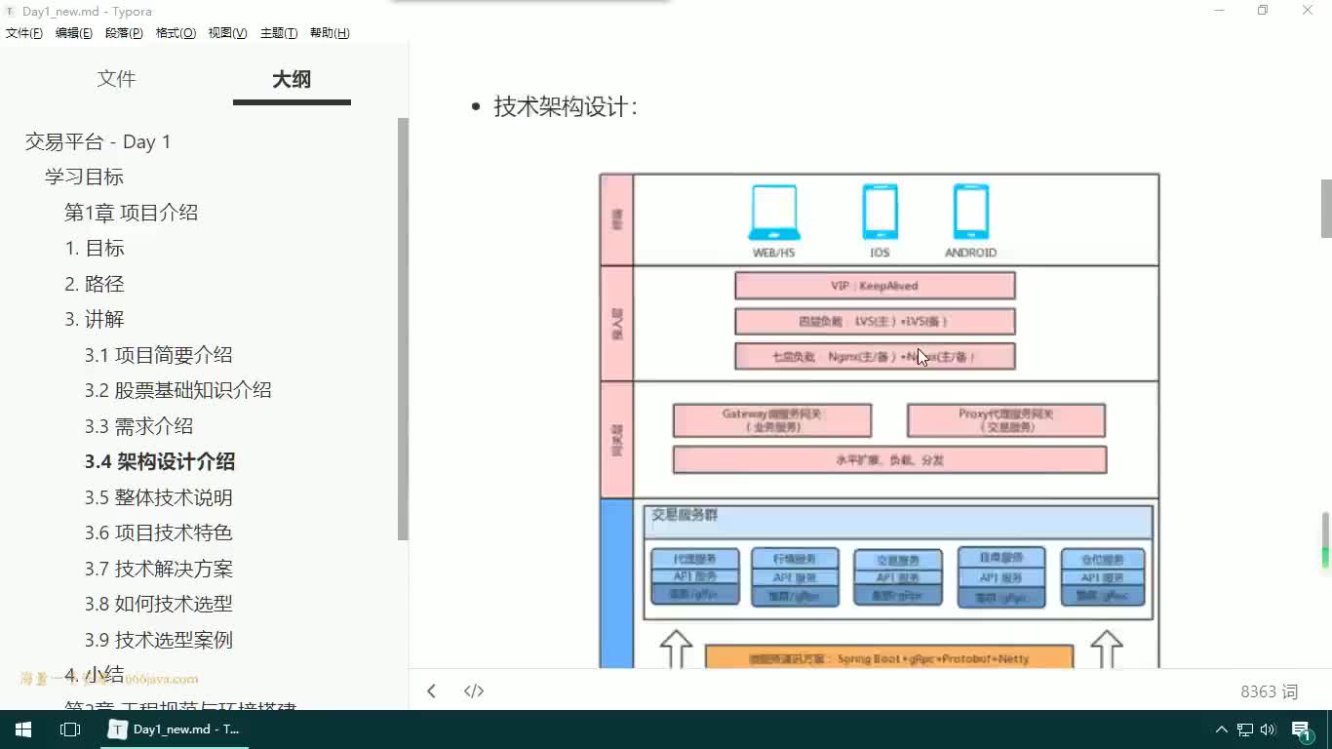The image size is (1332, 749).
Task: Toggle source code mode icon
Action: [474, 691]
